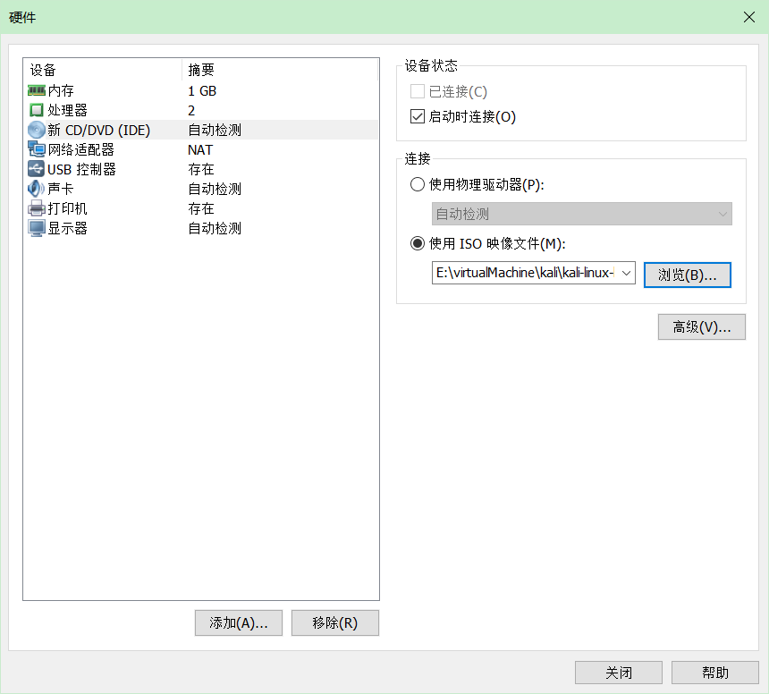Click the disc icon for 新 CD/DVD (IDE)
The image size is (769, 694).
click(x=37, y=130)
